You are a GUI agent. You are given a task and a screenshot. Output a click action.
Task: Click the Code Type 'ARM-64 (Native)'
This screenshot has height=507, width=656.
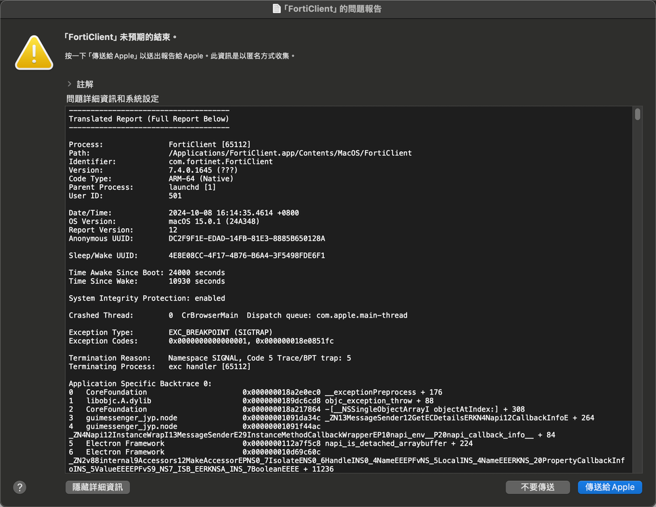tap(201, 178)
